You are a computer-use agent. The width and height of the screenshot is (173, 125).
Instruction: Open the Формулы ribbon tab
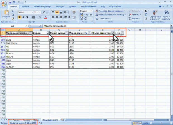[x=60, y=6]
